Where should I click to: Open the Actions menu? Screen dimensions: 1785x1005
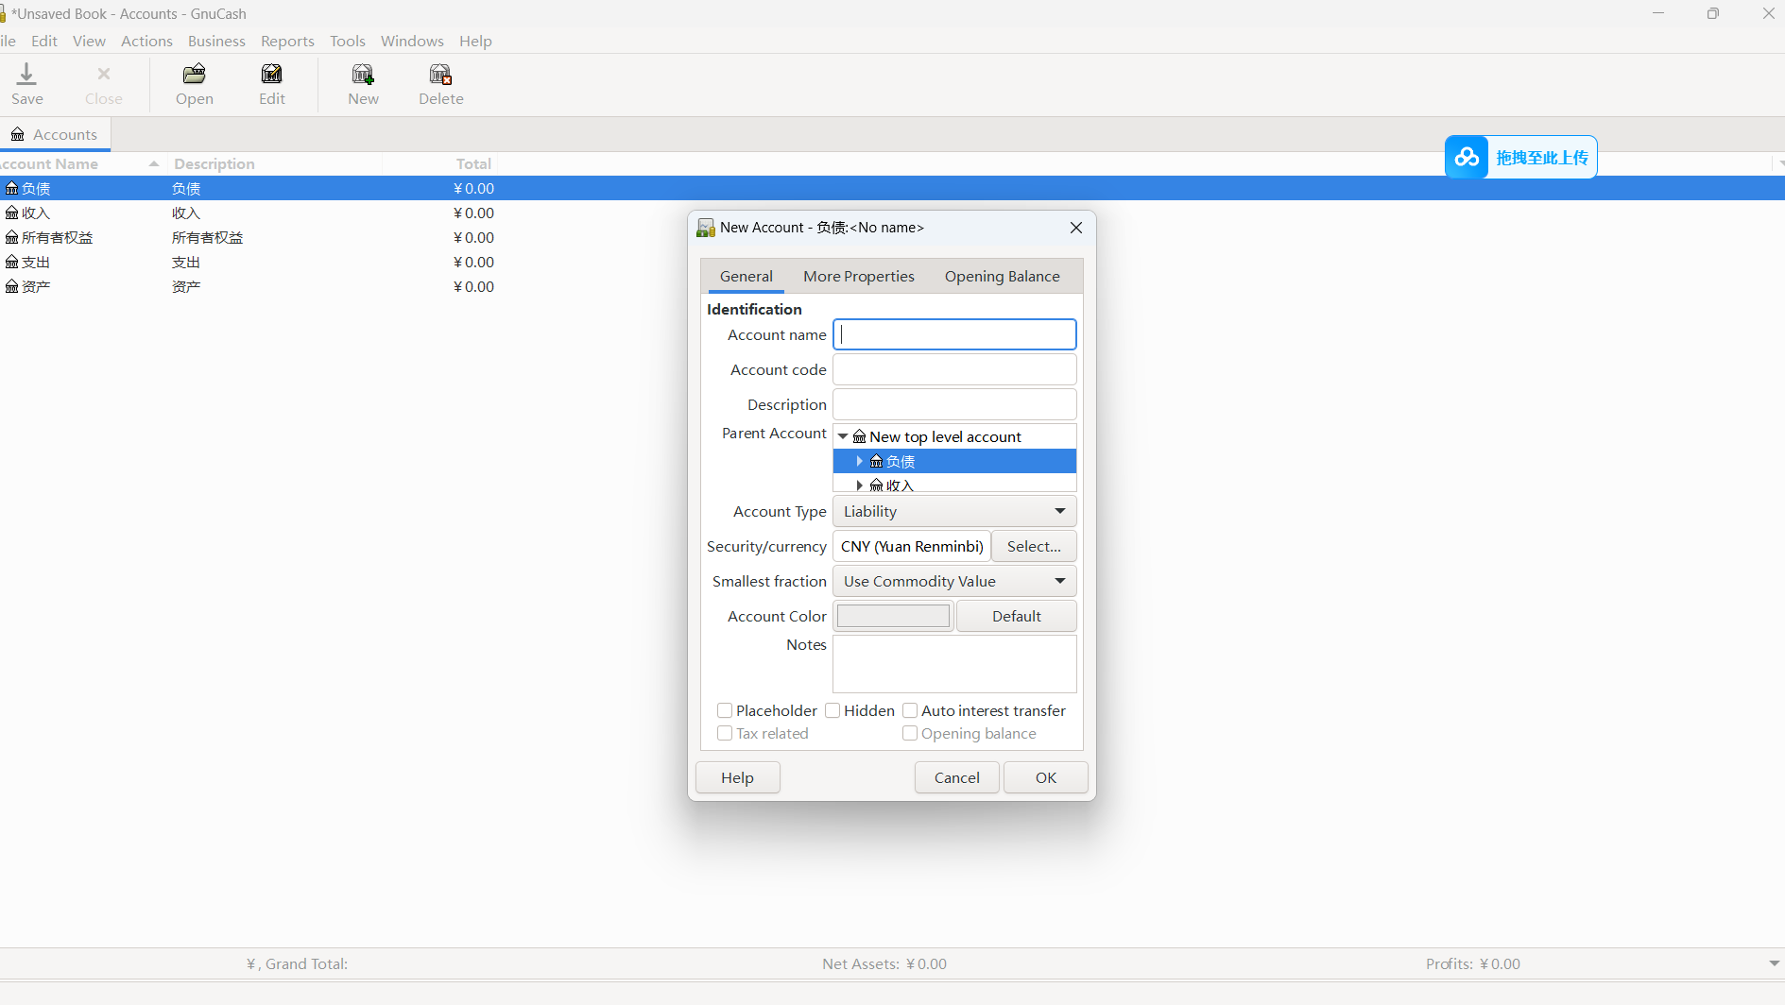click(146, 41)
